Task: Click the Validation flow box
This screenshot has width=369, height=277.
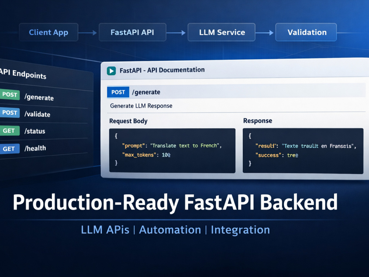Action: (306, 32)
